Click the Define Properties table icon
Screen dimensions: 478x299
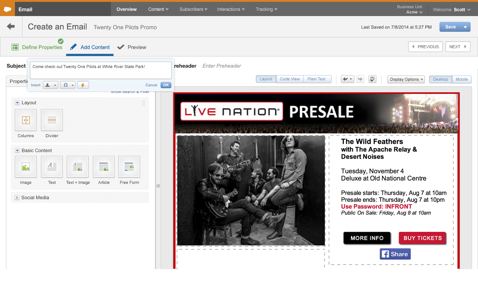point(15,47)
